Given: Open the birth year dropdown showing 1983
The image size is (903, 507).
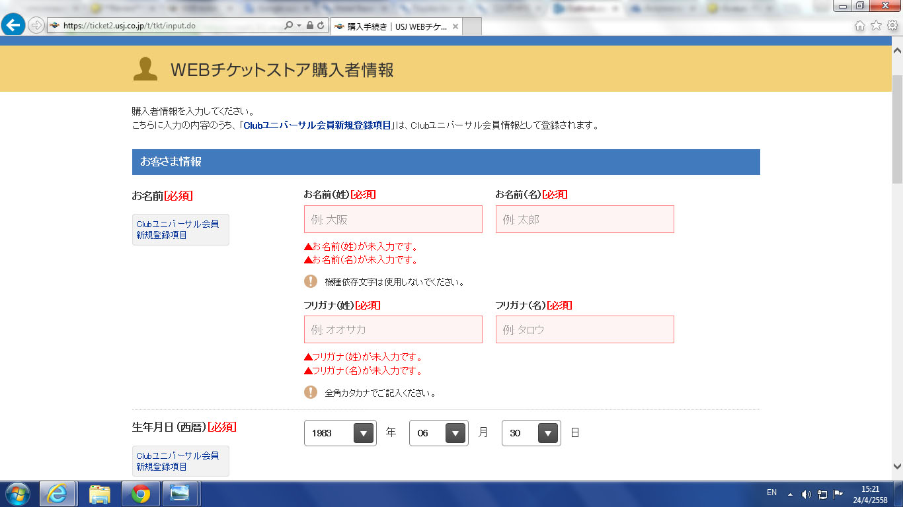Looking at the screenshot, I should click(340, 433).
